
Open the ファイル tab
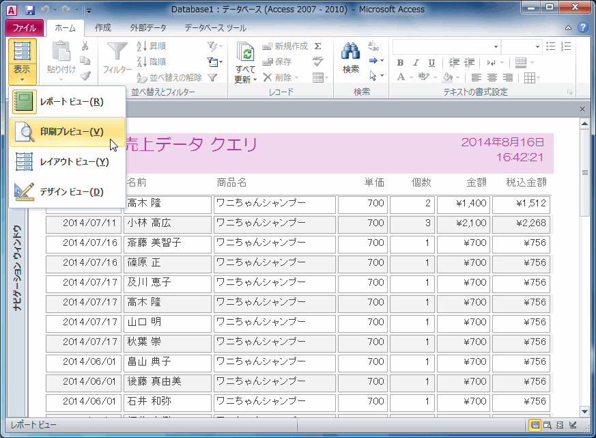coord(25,28)
